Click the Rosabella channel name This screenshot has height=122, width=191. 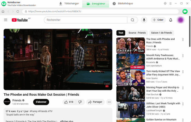(x=151, y=62)
